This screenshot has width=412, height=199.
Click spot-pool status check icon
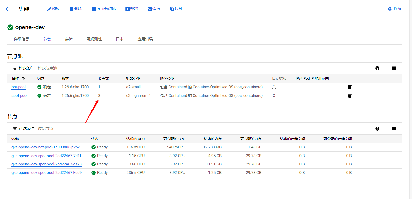point(39,96)
